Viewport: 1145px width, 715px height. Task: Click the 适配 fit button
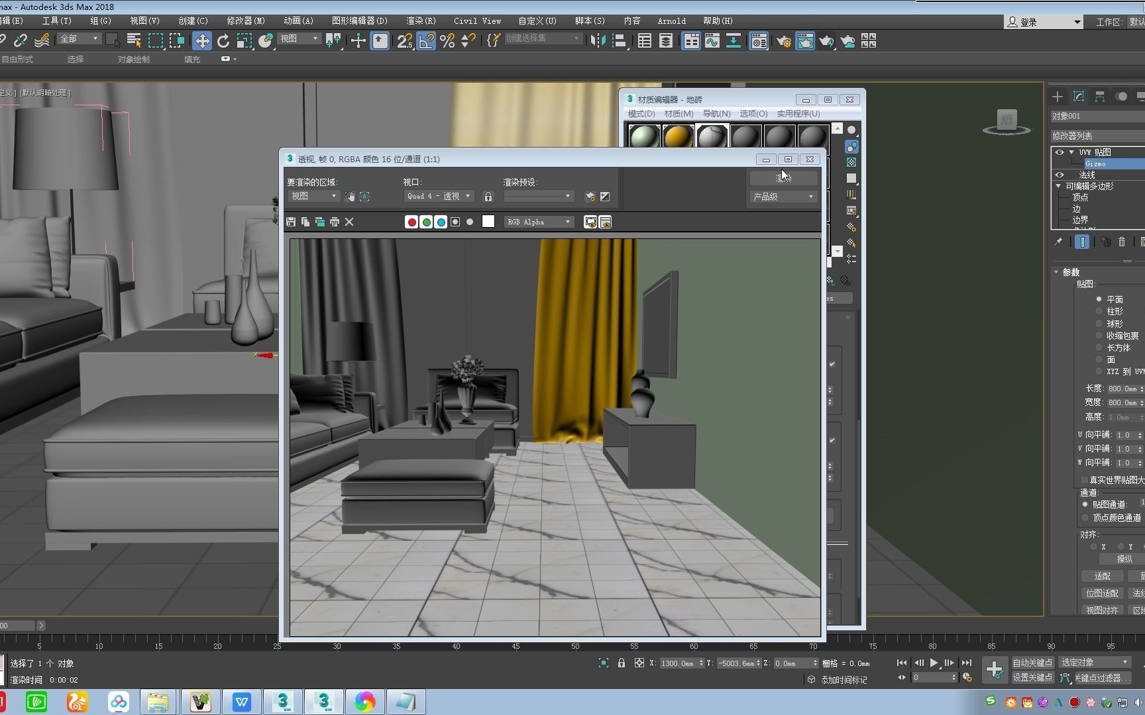[1102, 576]
